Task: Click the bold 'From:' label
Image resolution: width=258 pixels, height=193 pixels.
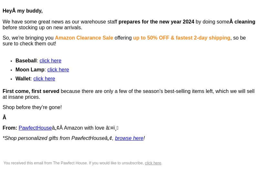Action: [x=10, y=128]
